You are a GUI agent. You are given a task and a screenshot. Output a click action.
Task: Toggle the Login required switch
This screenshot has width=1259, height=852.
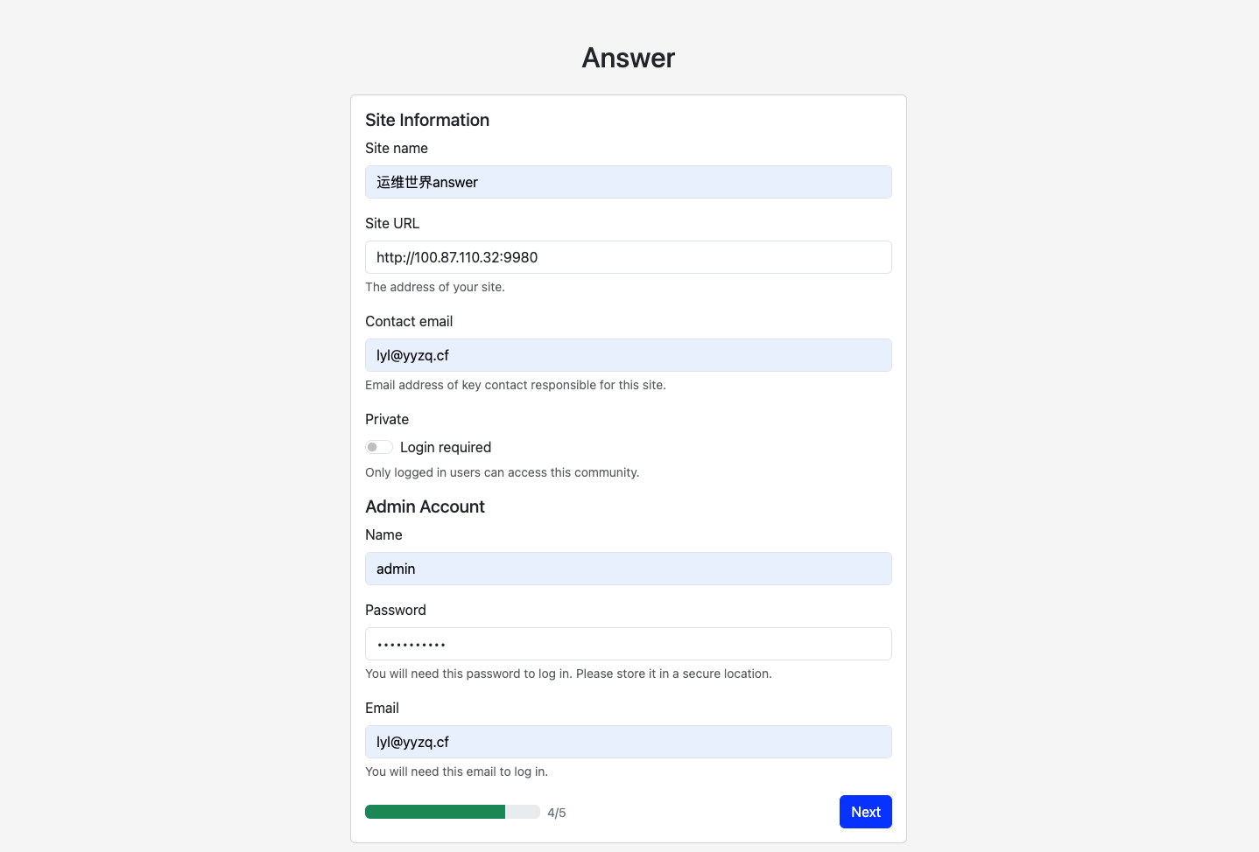378,447
